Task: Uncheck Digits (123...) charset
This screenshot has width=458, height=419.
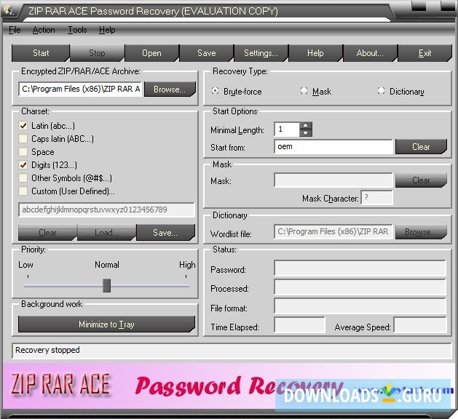Action: 23,165
